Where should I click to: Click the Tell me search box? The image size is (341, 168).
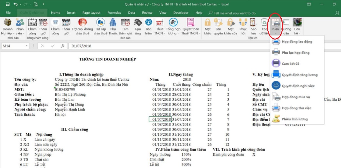point(234,13)
